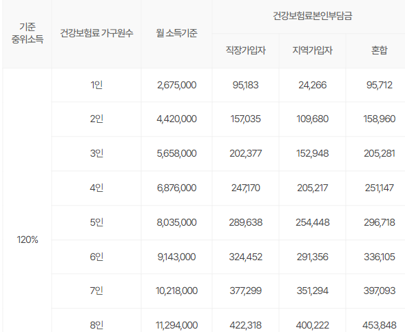The width and height of the screenshot is (405, 332).
Task: Select the '건강보험료본인부담금' group header
Action: 313,16
